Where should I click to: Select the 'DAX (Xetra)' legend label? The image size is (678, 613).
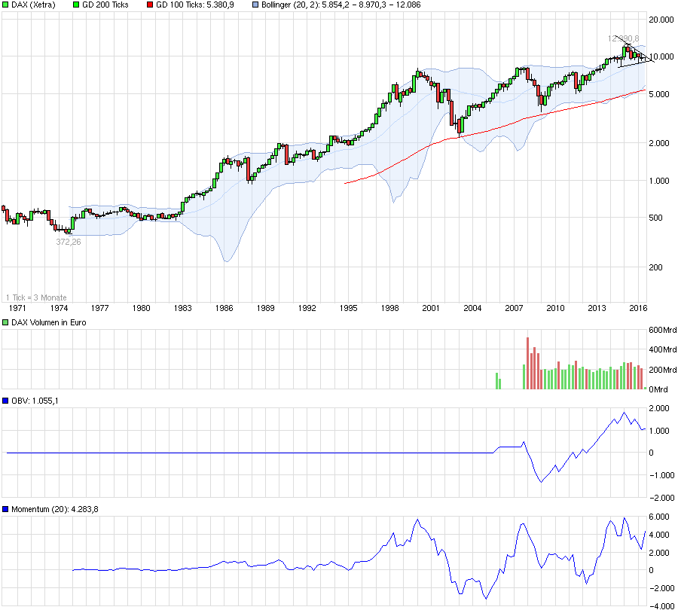coord(33,5)
